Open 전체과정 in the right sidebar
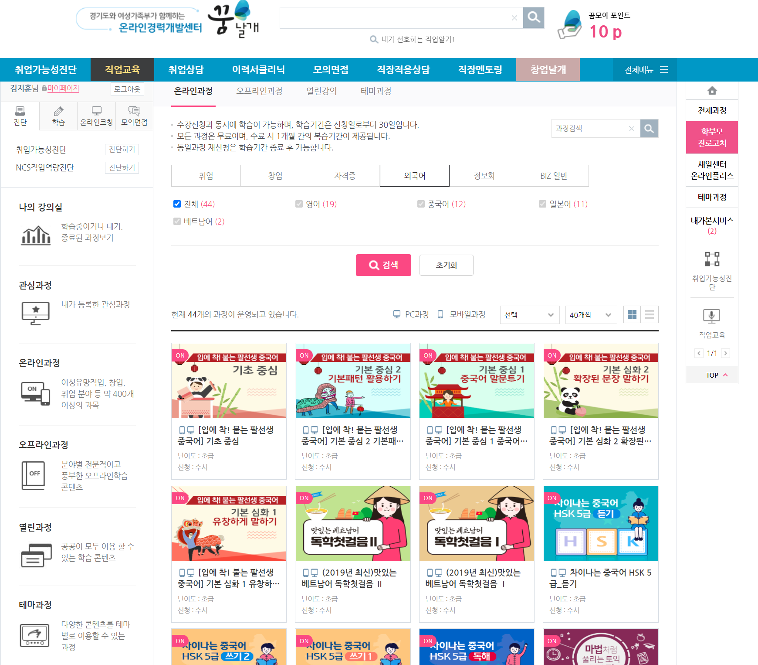 (x=712, y=110)
